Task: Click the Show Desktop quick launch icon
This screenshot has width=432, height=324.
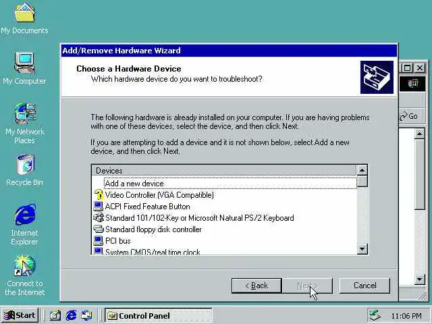Action: 55,315
